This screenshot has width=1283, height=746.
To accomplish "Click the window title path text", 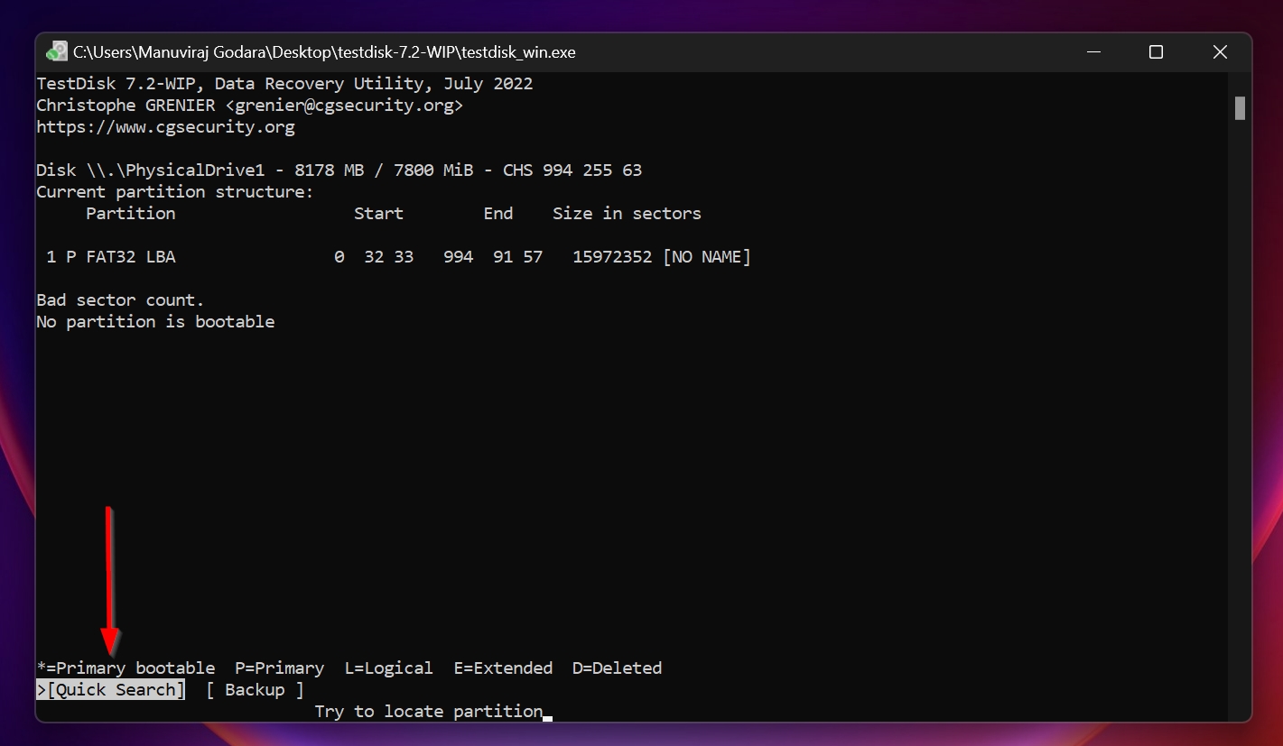I will click(x=324, y=52).
